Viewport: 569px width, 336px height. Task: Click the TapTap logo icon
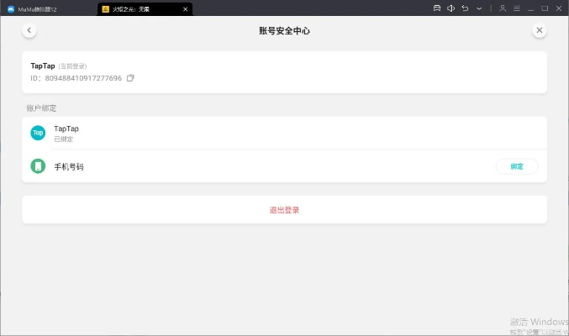(x=38, y=133)
